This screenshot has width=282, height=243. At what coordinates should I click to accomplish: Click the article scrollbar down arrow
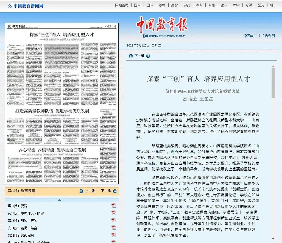[x=273, y=239]
